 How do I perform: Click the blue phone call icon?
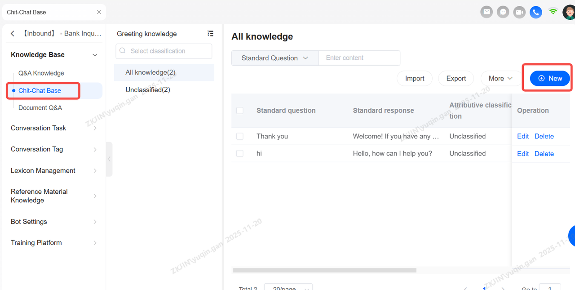[x=535, y=12]
